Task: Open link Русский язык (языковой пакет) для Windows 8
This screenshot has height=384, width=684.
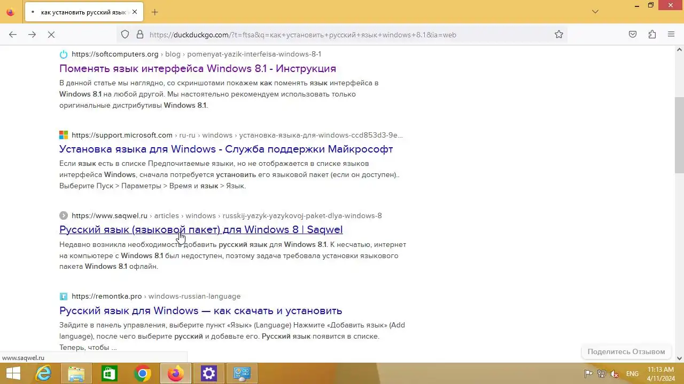Action: (x=201, y=229)
